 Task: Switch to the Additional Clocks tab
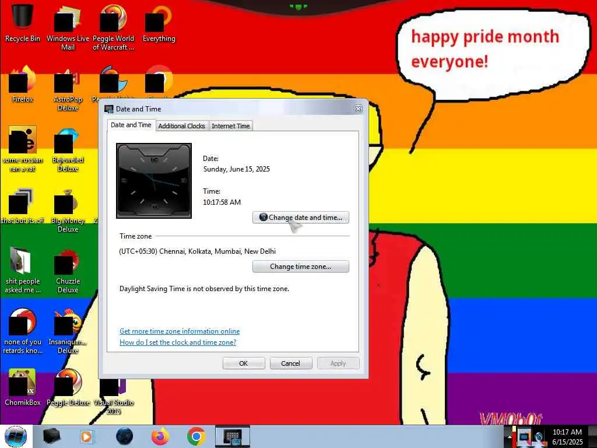(x=182, y=126)
